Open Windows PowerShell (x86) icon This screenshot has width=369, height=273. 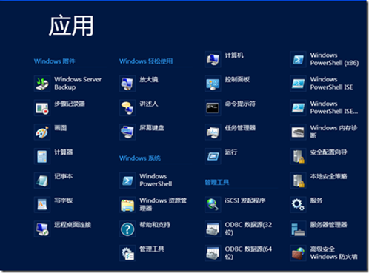[298, 59]
